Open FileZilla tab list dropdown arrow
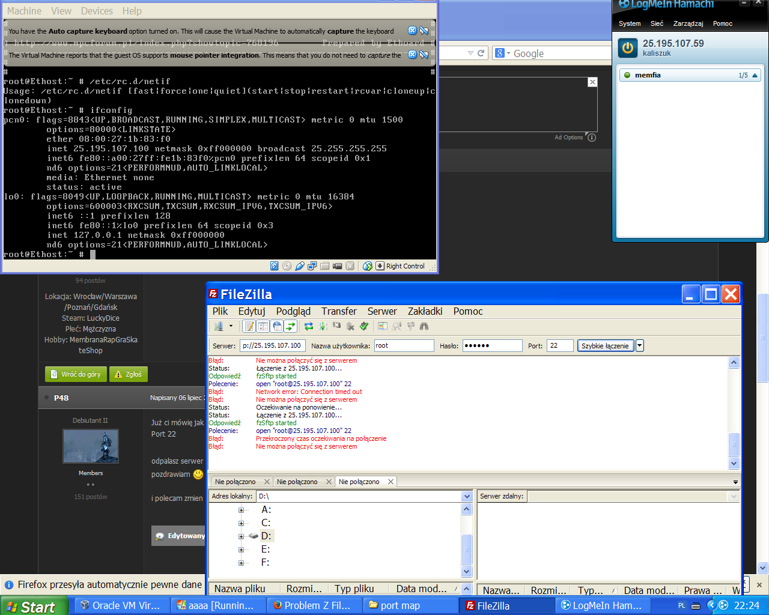This screenshot has width=769, height=615. coord(736,482)
